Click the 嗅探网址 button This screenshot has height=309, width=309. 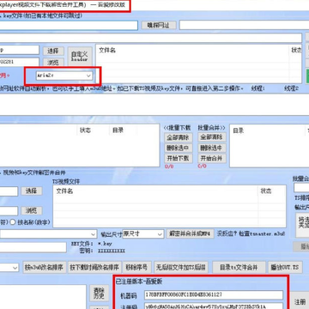click(x=158, y=25)
